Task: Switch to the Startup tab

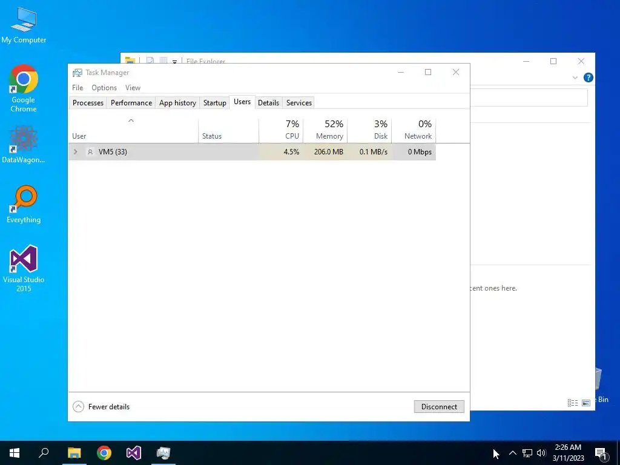Action: coord(215,103)
